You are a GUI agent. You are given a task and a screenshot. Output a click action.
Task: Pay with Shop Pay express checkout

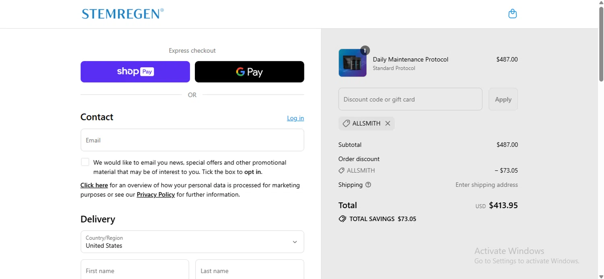(135, 72)
